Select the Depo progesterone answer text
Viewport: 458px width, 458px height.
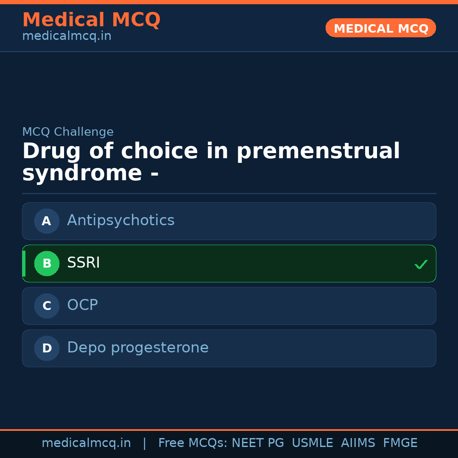[137, 348]
